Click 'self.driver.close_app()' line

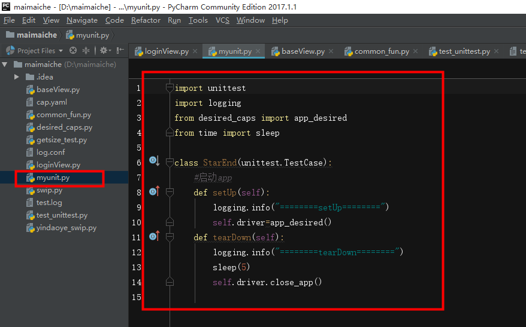[267, 282]
